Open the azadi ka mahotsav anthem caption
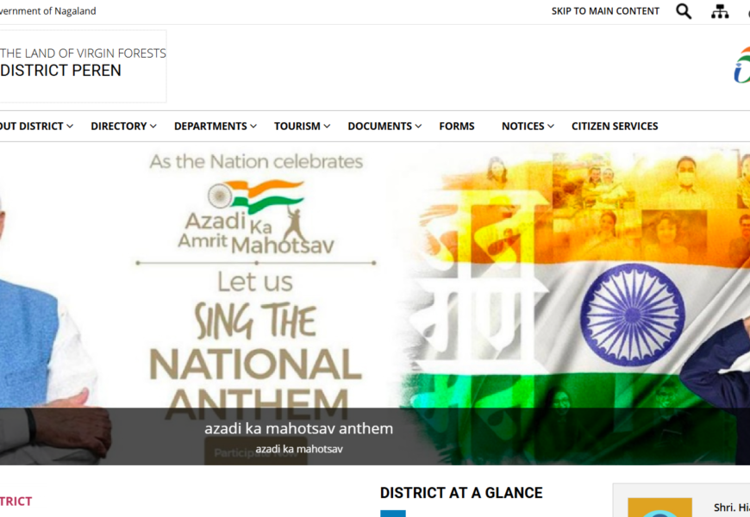The height and width of the screenshot is (517, 750). coord(298,428)
